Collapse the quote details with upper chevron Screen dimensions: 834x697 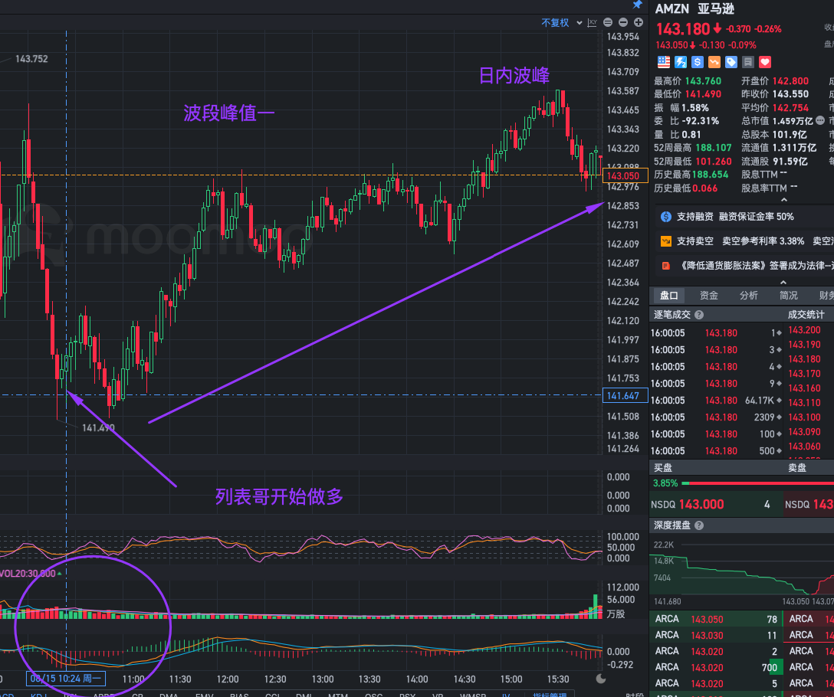(783, 200)
